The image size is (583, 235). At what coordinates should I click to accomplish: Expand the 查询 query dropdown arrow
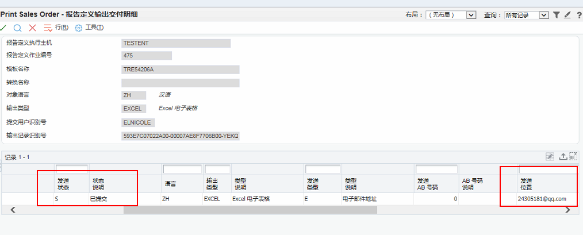544,15
